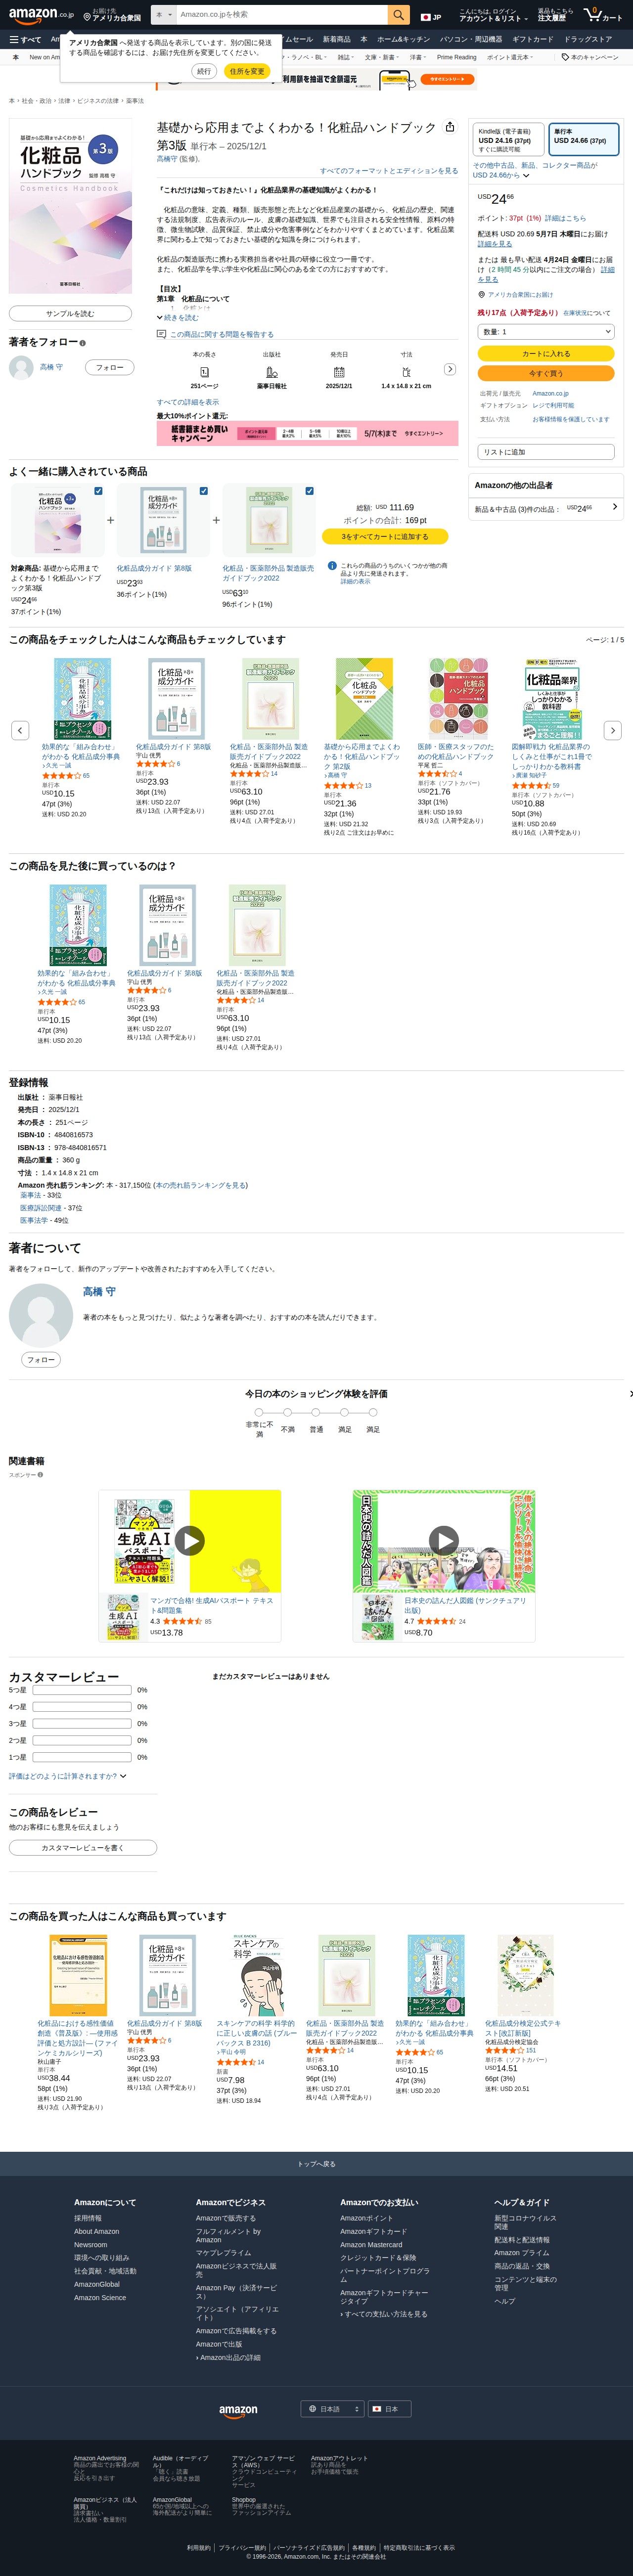Click the share icon beside book title
The width and height of the screenshot is (633, 2576).
coord(449,127)
